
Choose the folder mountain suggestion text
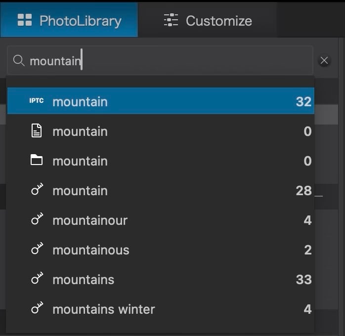pos(80,161)
